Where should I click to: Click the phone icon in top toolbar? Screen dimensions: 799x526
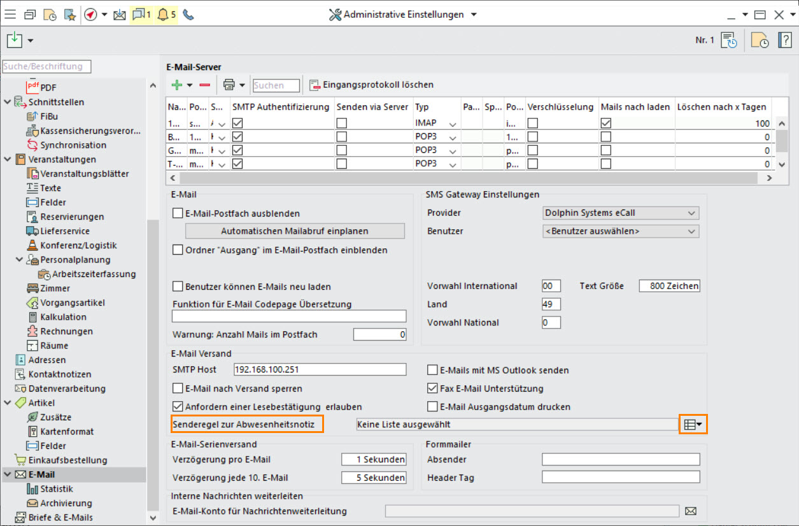point(188,15)
